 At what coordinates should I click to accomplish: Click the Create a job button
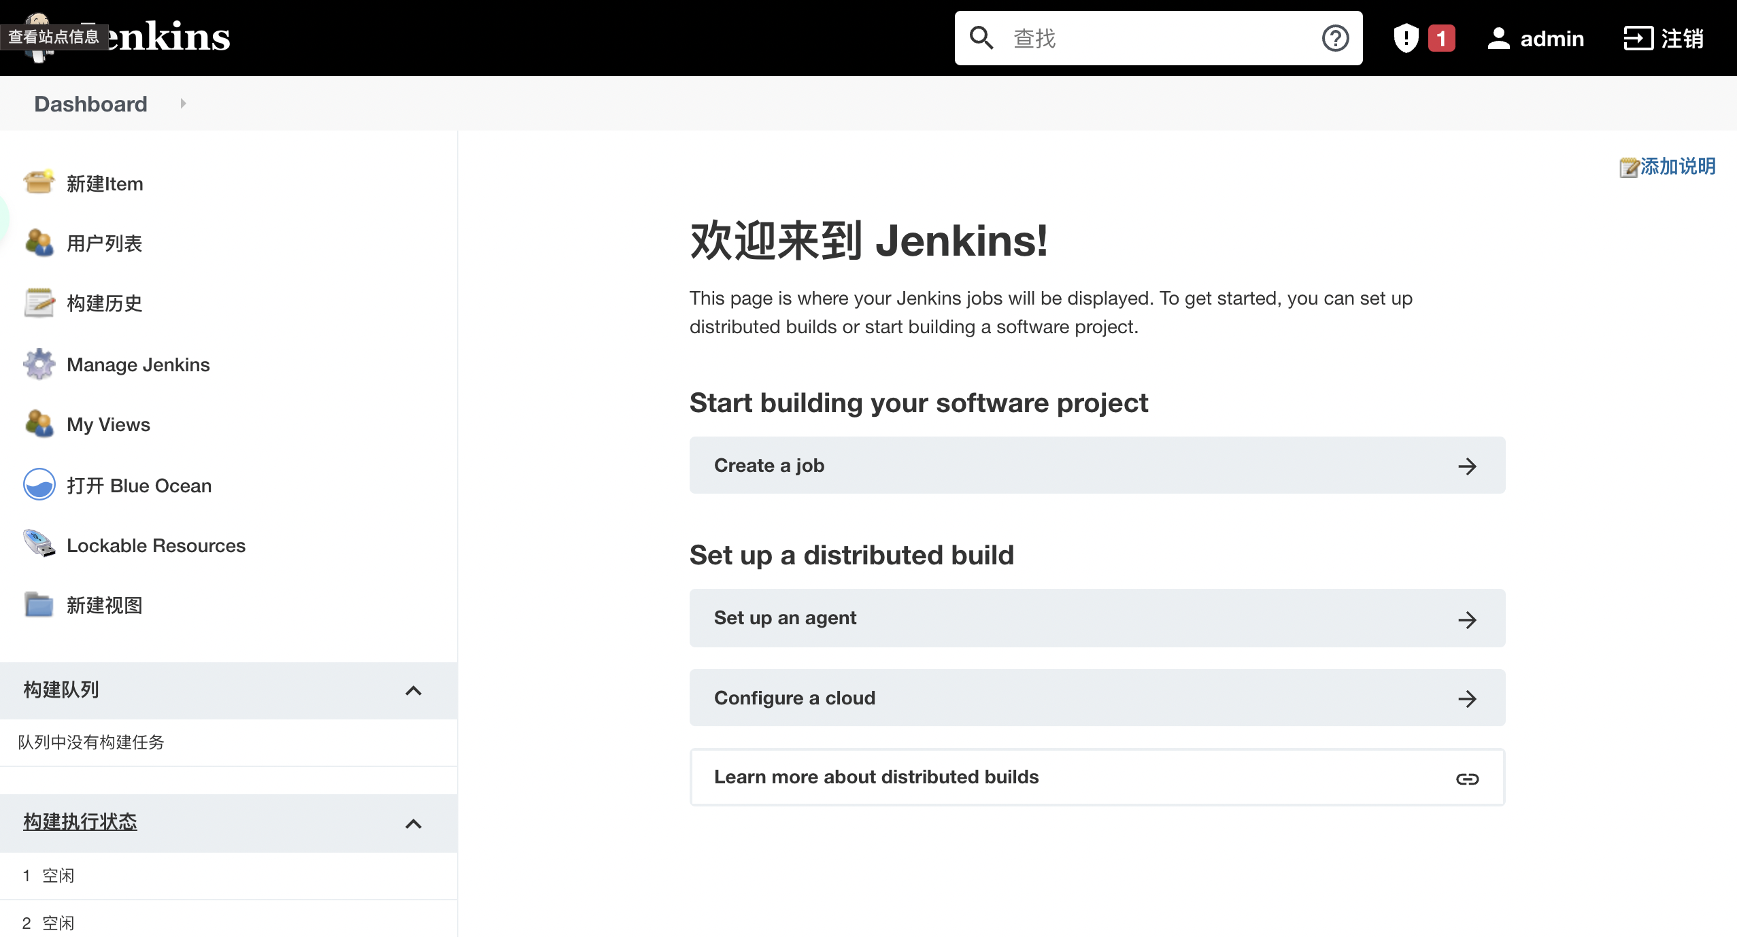(x=1096, y=465)
